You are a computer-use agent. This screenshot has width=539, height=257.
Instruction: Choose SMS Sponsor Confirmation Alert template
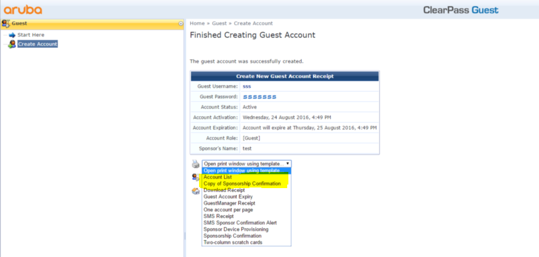pos(246,223)
